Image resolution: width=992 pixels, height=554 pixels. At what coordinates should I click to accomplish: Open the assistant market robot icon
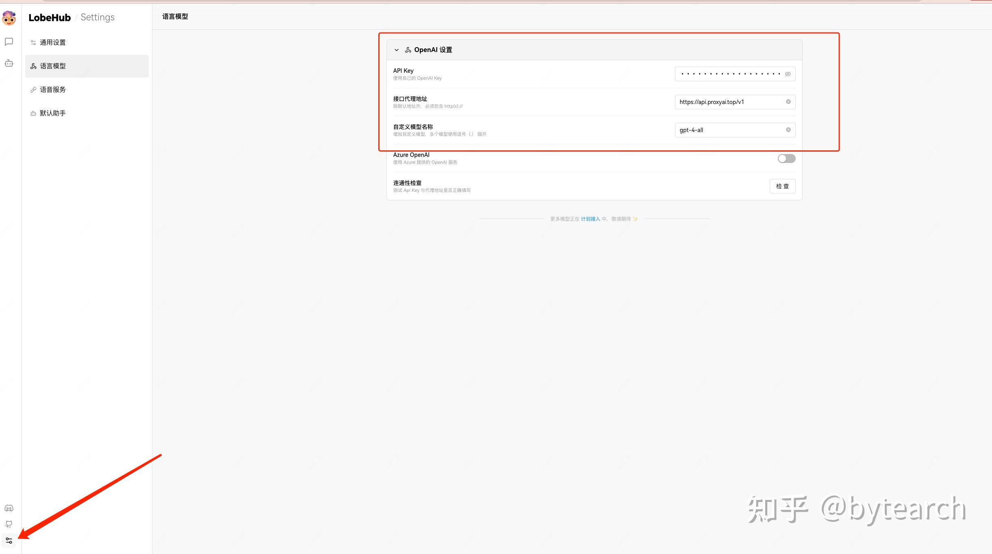coord(9,63)
